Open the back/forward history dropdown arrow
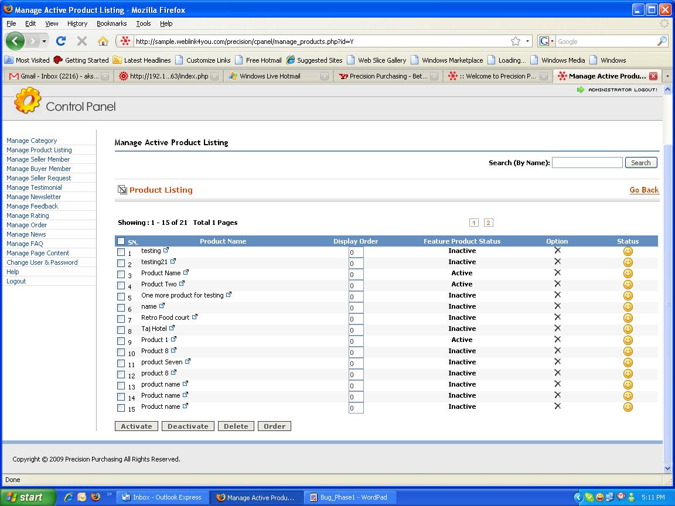The image size is (675, 506). click(44, 42)
